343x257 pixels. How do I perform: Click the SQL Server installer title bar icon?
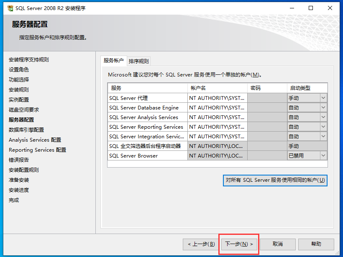(10, 8)
